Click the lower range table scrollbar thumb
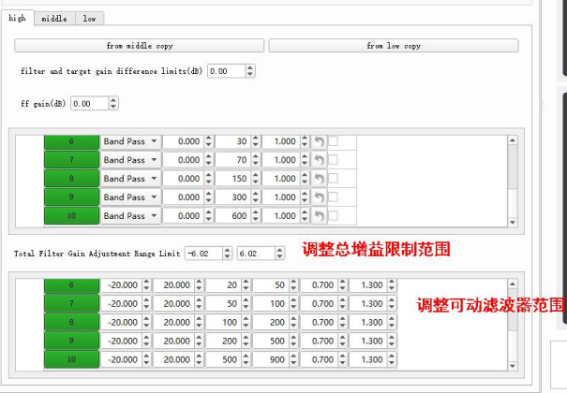 pyautogui.click(x=513, y=310)
